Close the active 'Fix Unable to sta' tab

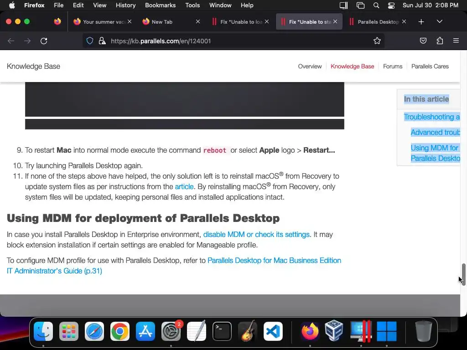pyautogui.click(x=335, y=21)
